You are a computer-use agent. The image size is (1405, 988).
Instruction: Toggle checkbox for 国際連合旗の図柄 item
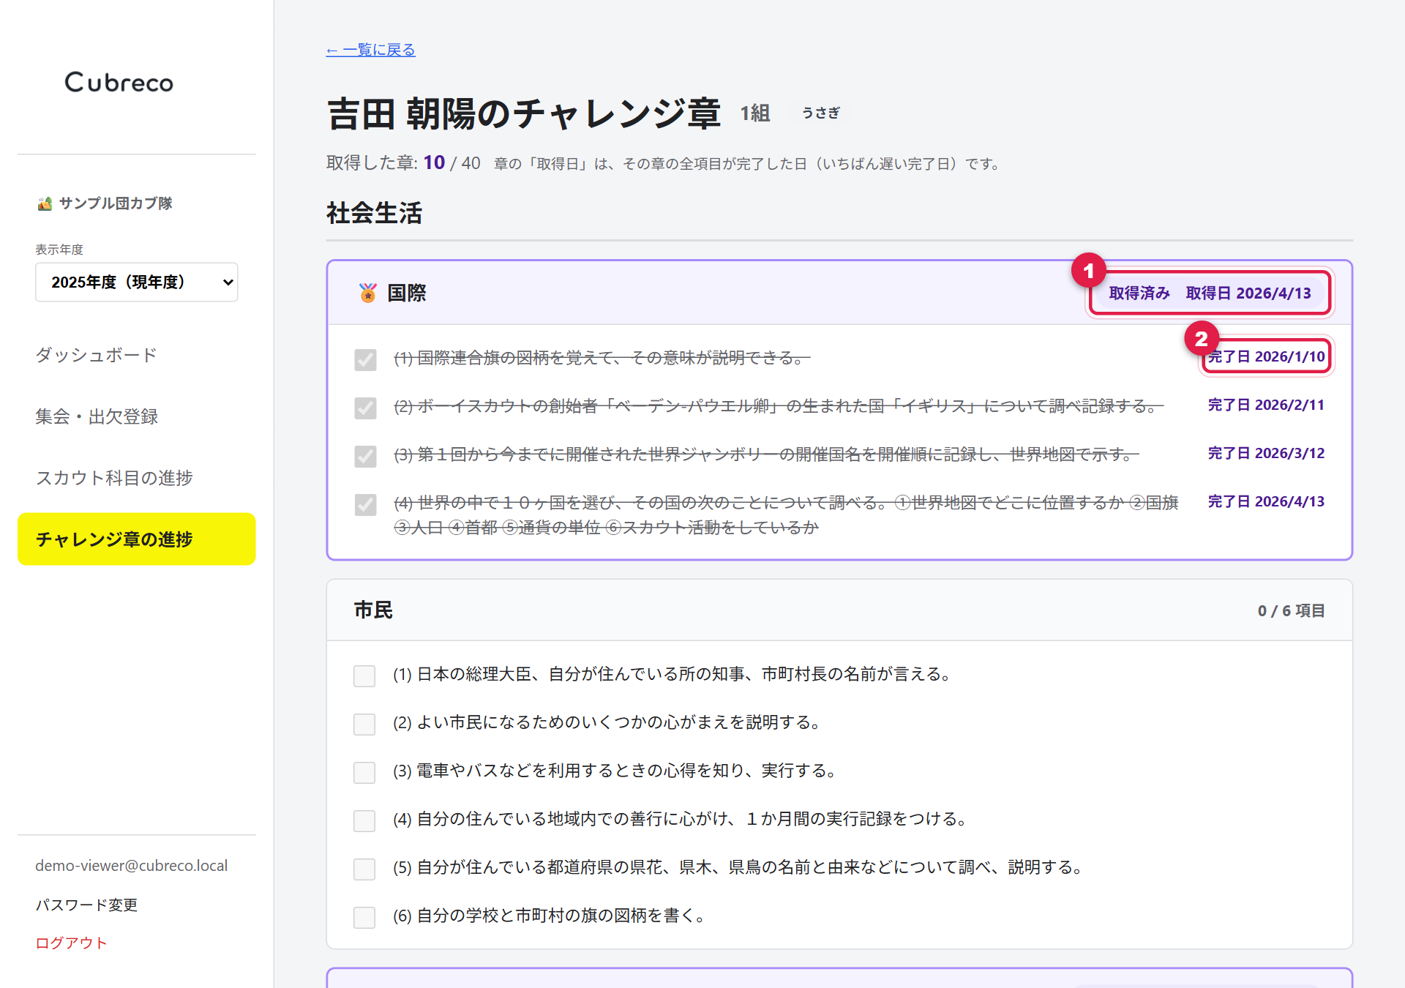click(365, 359)
